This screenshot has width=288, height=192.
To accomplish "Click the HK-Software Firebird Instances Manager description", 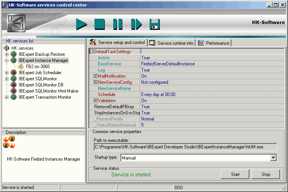I will click(x=44, y=159).
